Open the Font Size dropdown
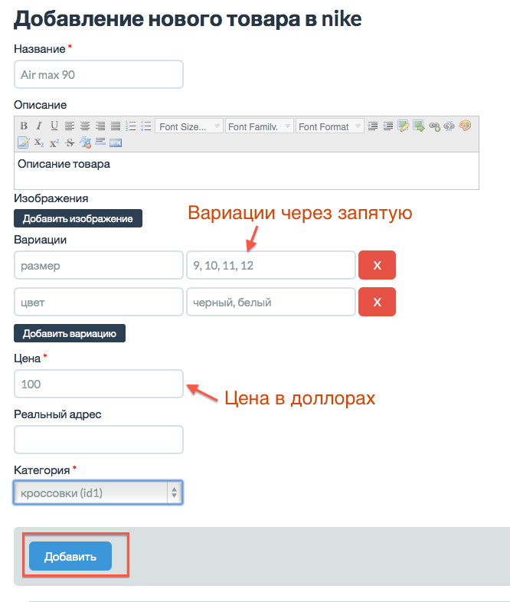 coord(189,126)
